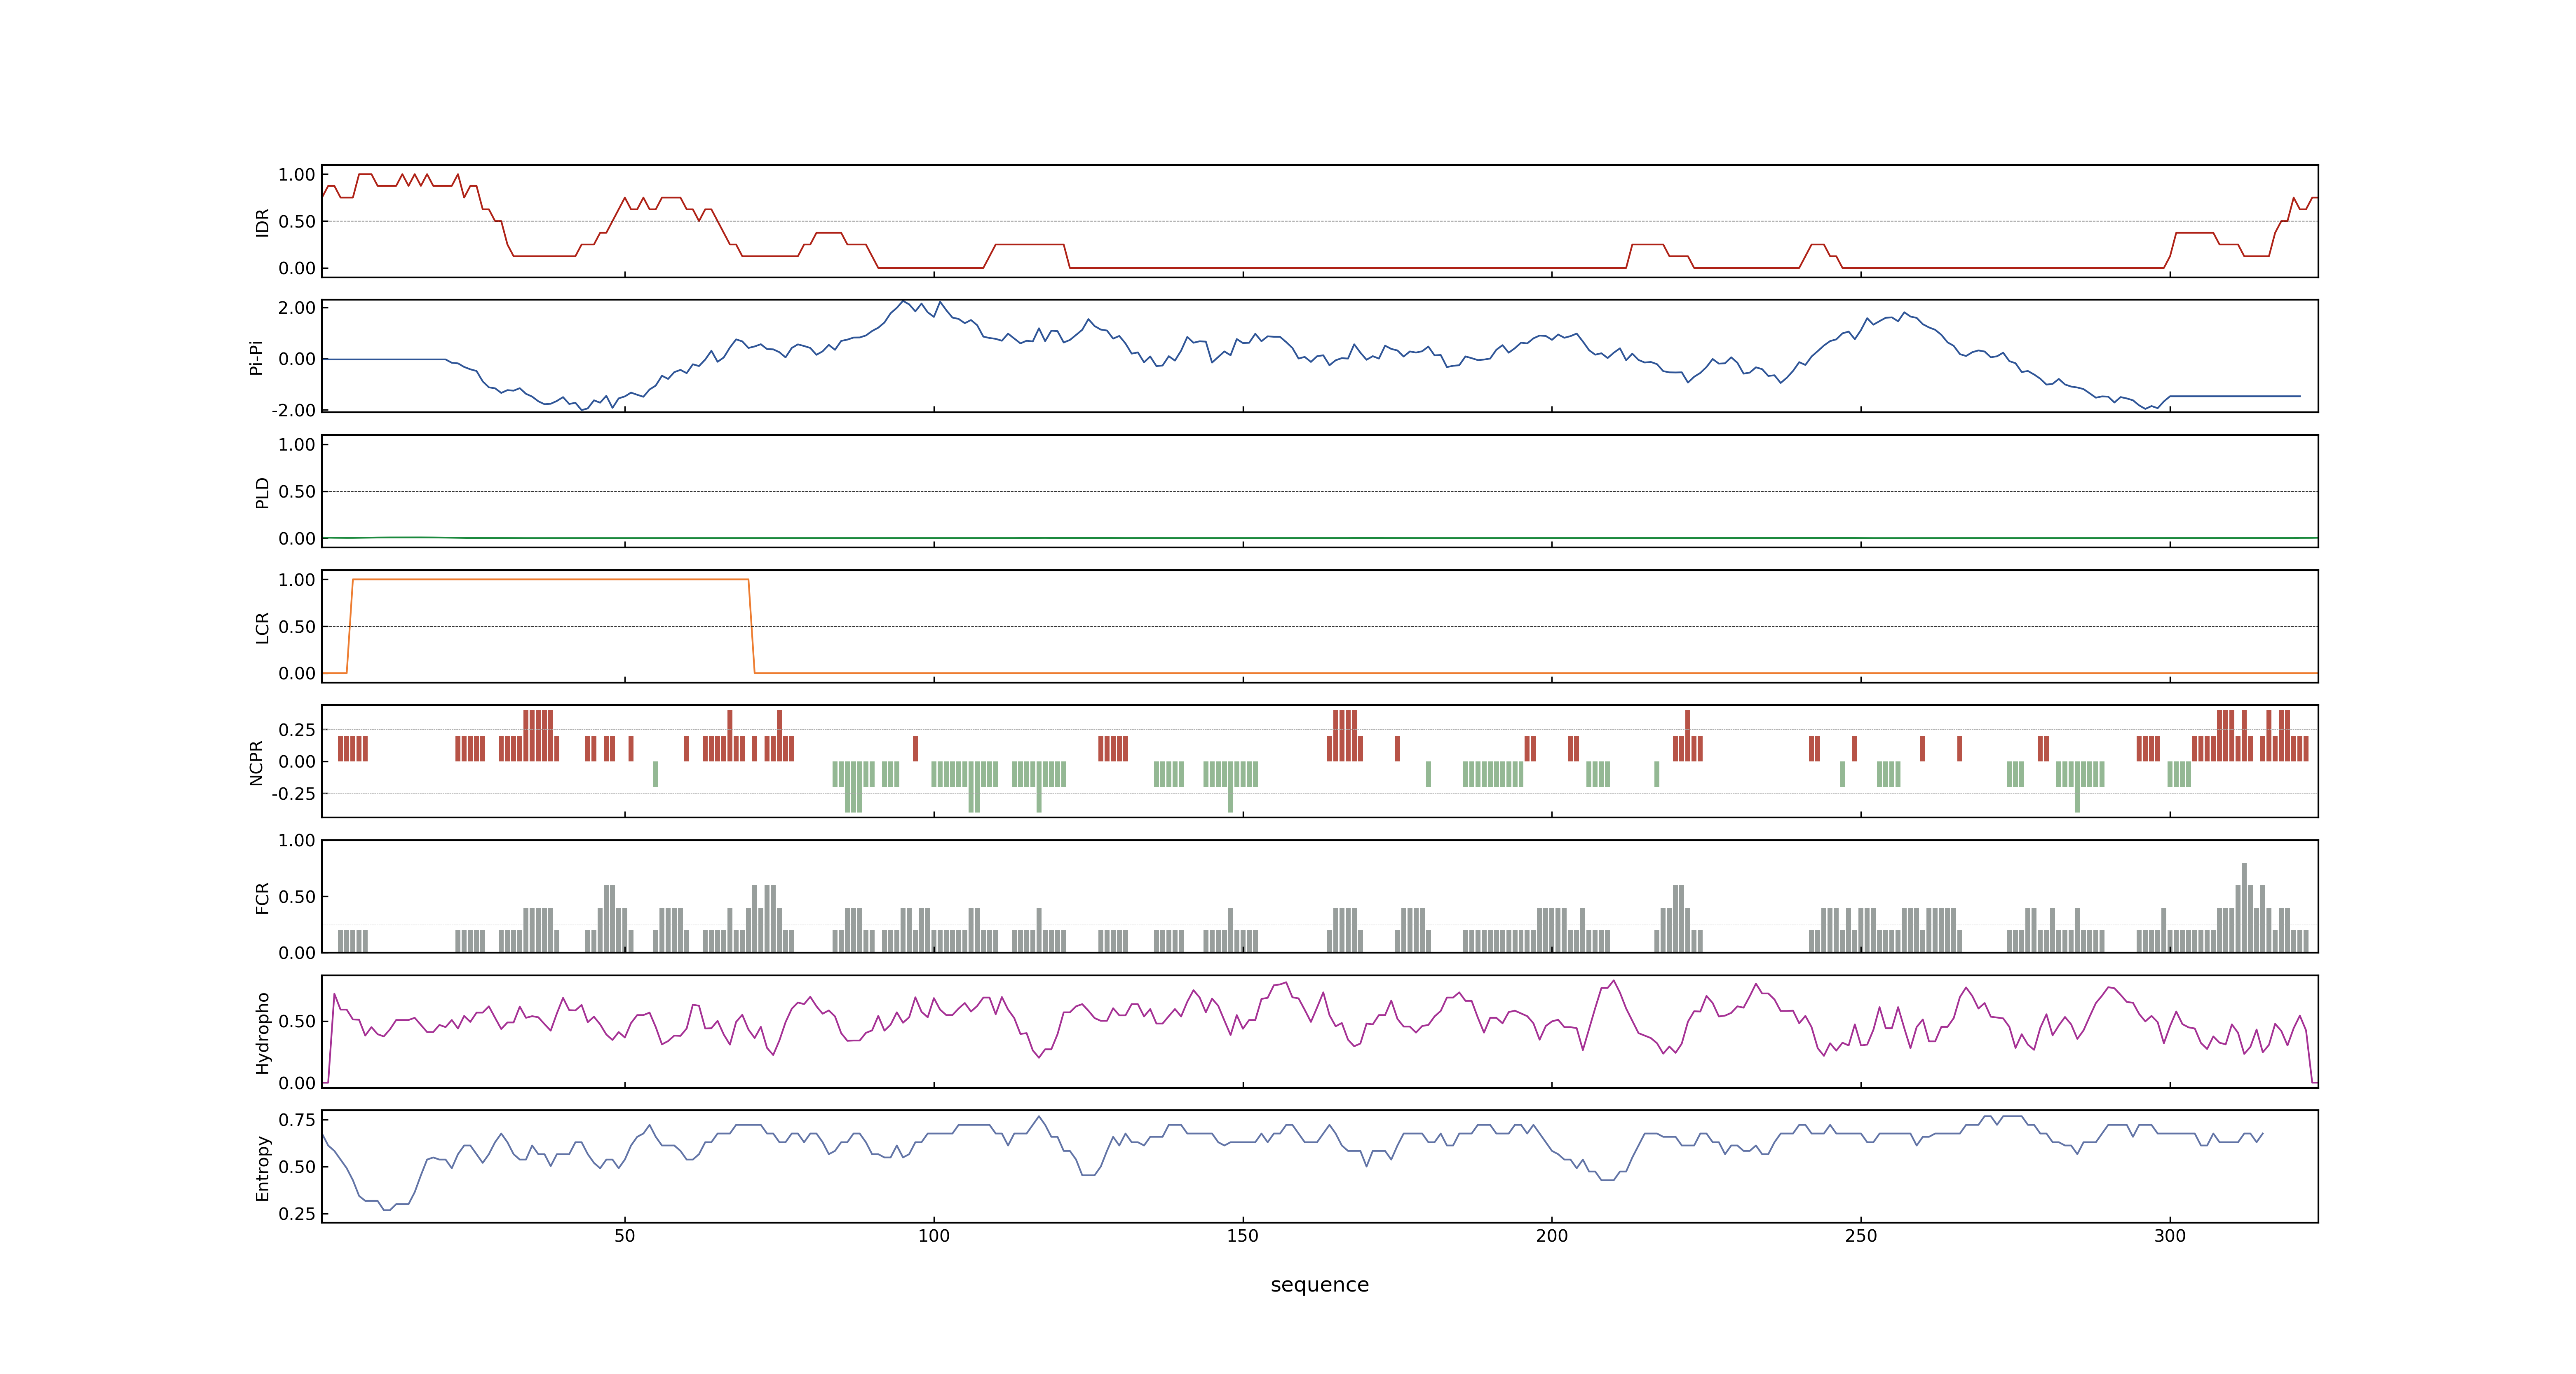Click the 0.50 tick of the Hydropho plot
Screen dimensions: 2576x1374
tap(297, 1021)
